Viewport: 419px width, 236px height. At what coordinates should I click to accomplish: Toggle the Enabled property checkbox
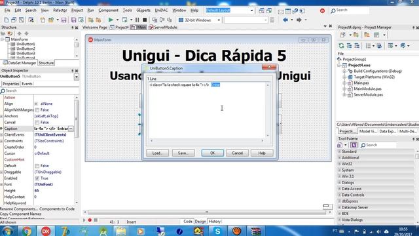(x=37, y=178)
